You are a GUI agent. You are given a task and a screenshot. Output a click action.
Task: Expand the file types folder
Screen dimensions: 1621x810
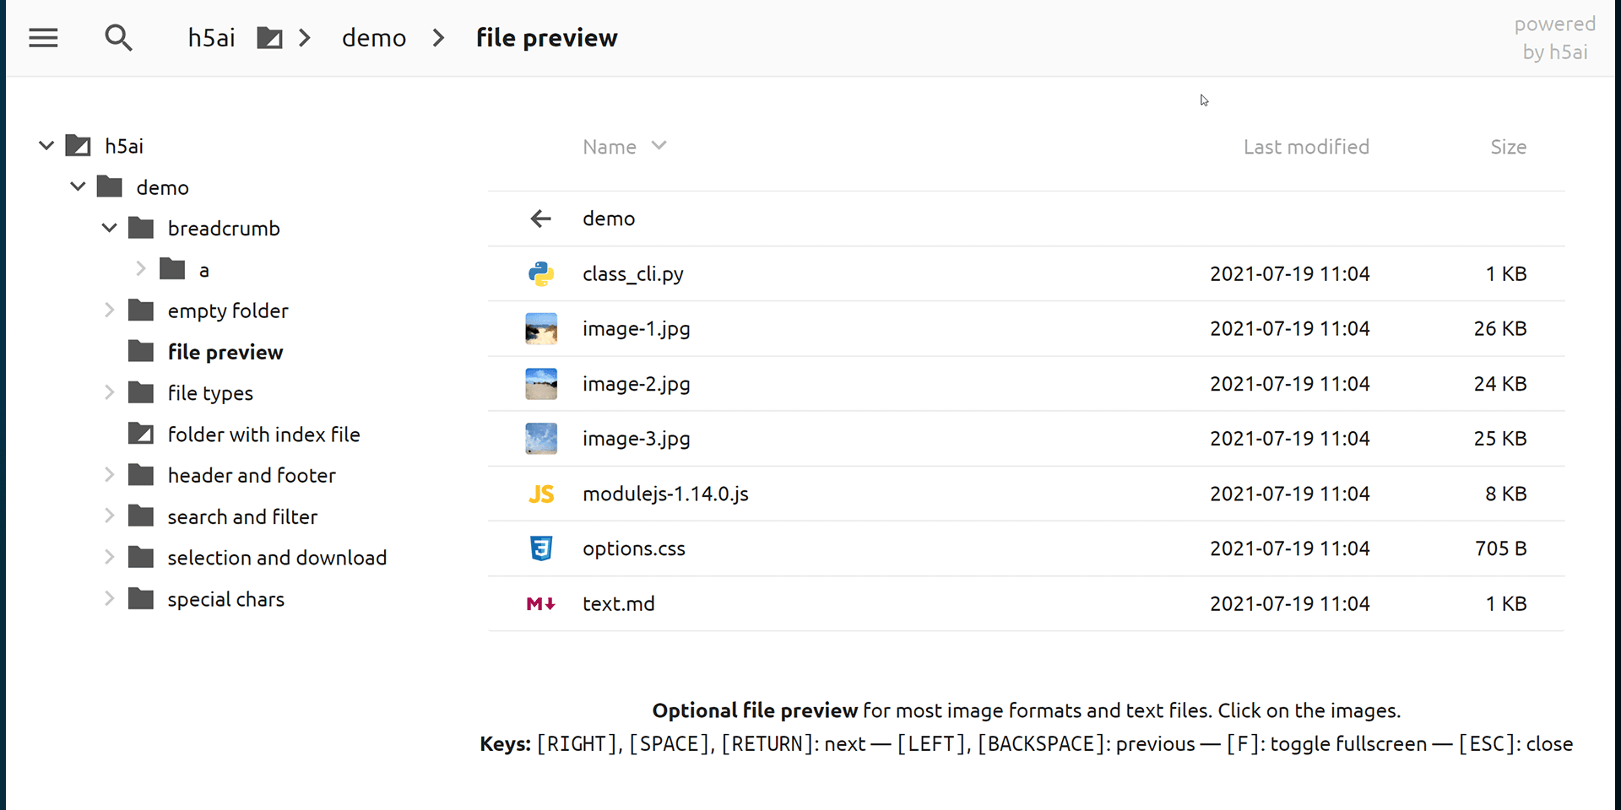coord(109,391)
